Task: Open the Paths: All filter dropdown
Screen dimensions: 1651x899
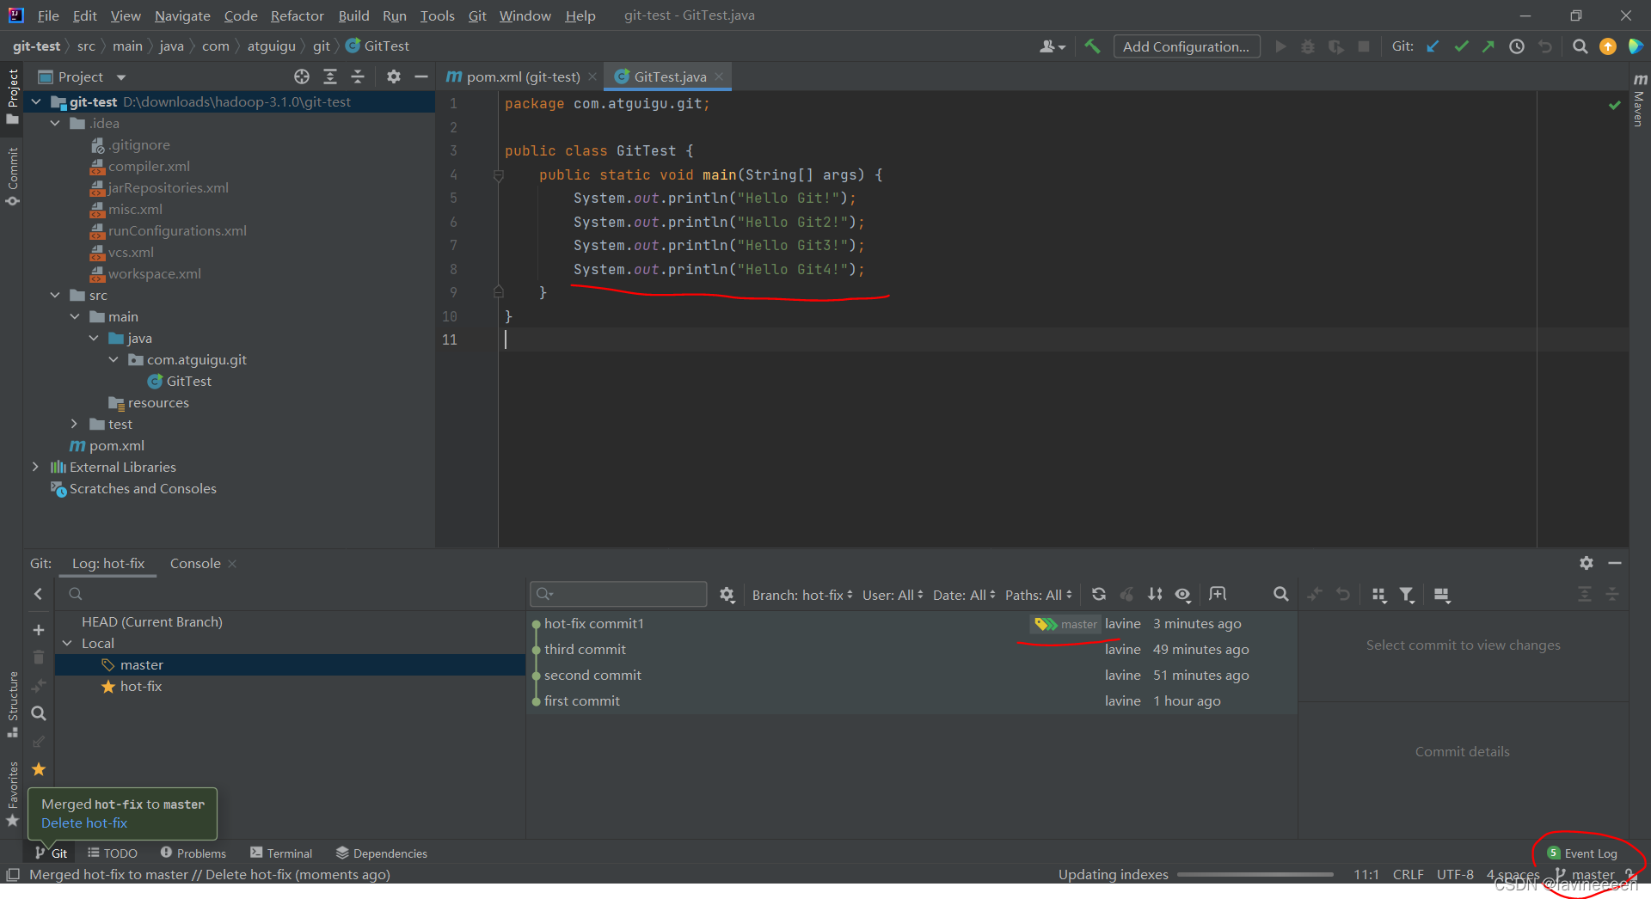Action: pyautogui.click(x=1039, y=595)
